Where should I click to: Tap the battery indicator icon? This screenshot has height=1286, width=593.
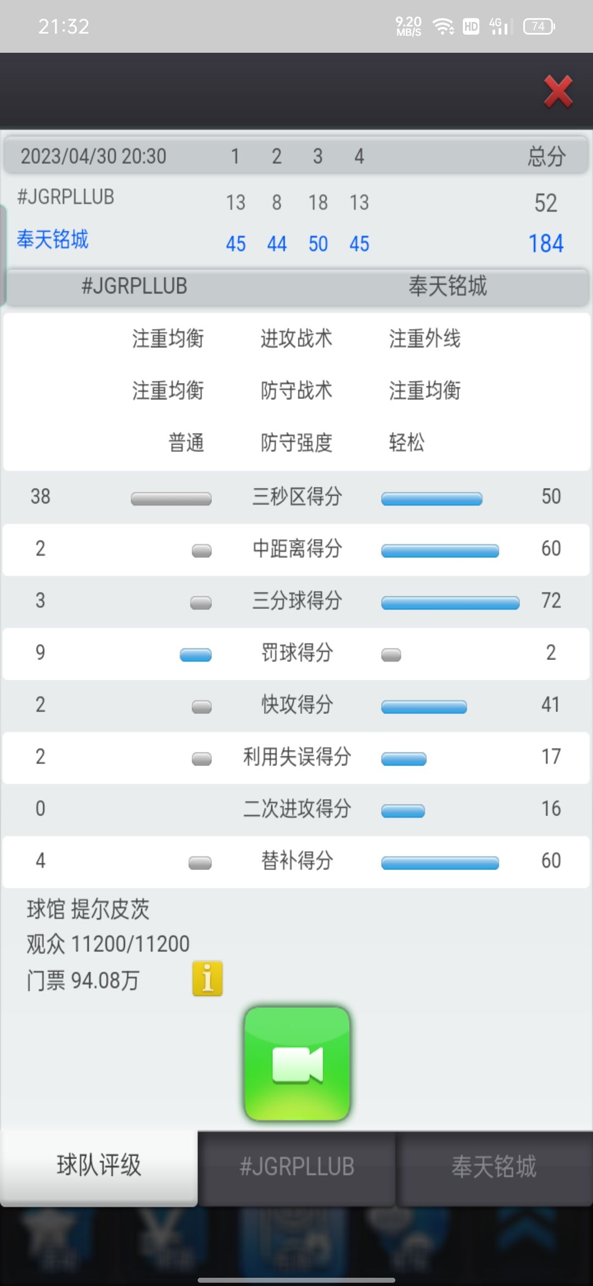tap(539, 26)
